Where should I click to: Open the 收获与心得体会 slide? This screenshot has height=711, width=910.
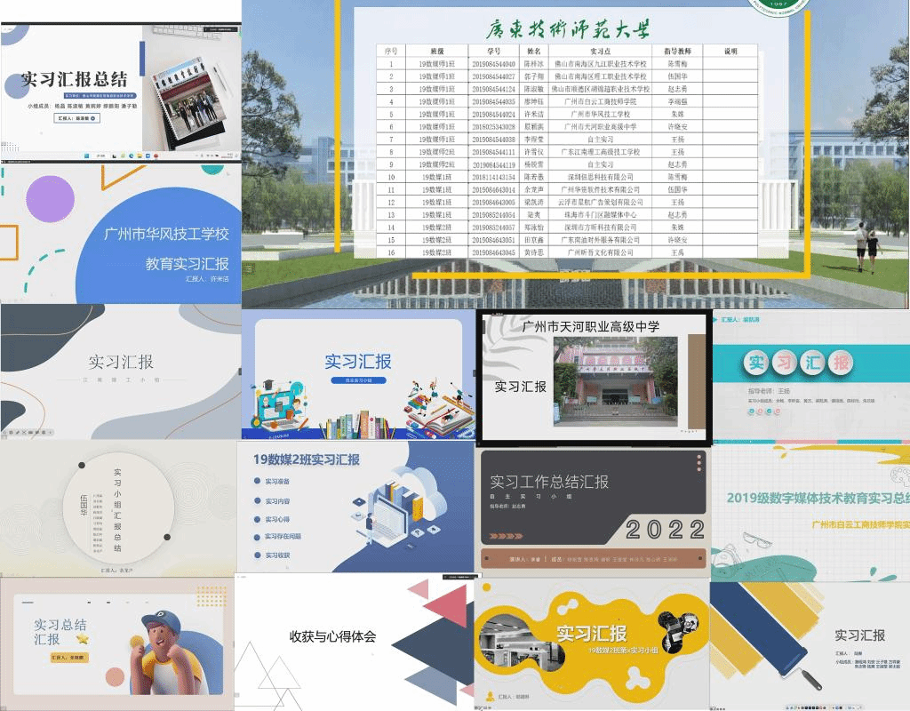point(332,636)
